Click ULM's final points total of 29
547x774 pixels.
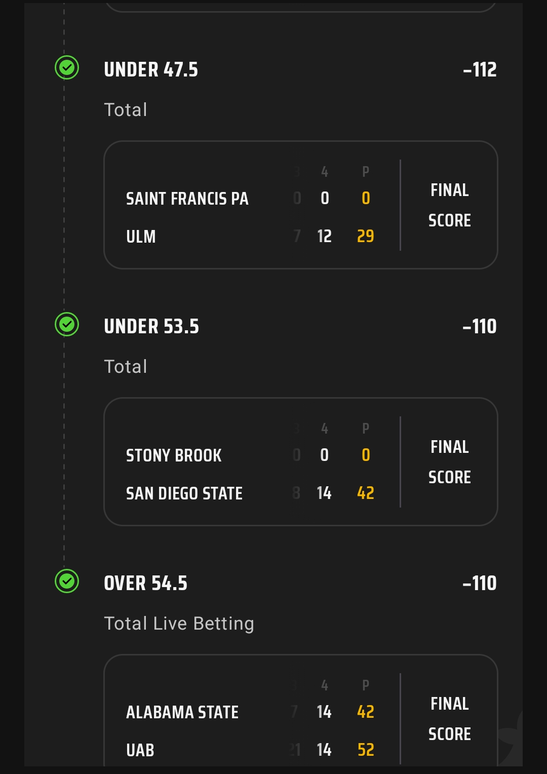366,237
